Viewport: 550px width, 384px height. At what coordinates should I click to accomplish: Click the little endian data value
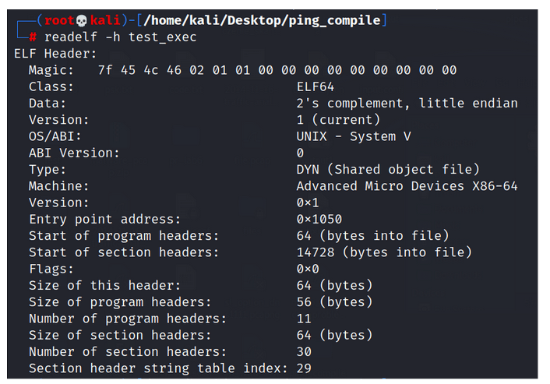coord(468,103)
